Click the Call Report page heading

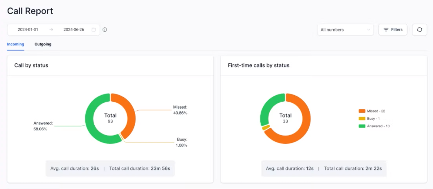point(30,11)
